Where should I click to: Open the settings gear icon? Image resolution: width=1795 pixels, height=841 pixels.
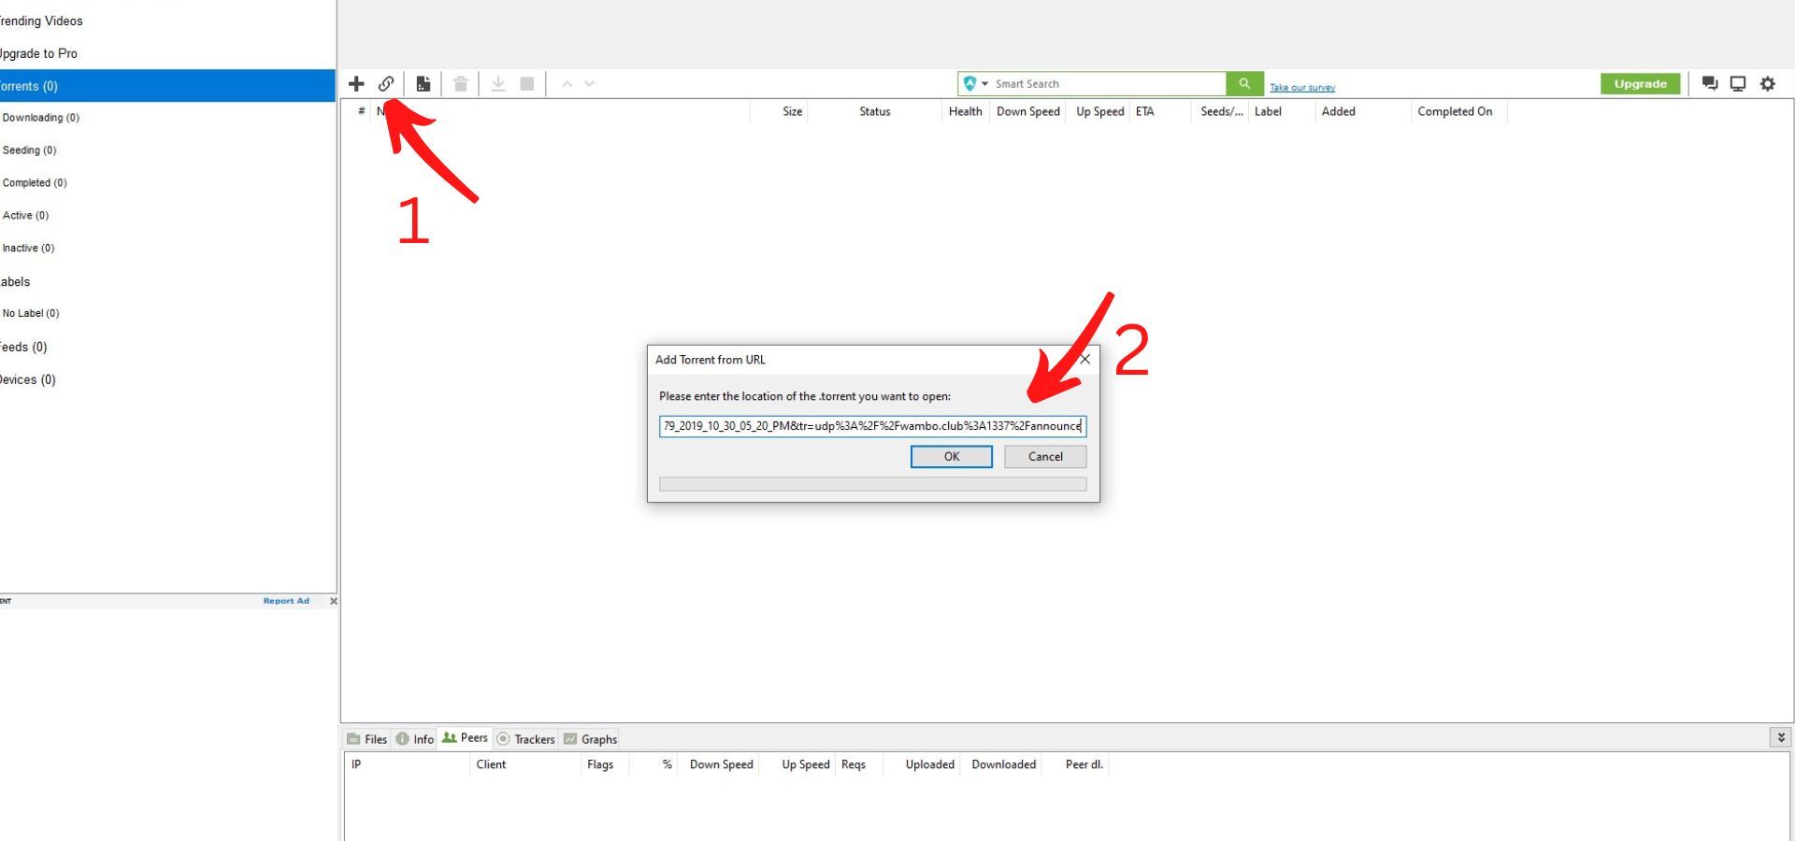coord(1767,83)
